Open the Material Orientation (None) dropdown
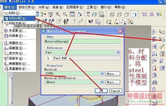The height and width of the screenshot is (106, 166). pos(102,82)
